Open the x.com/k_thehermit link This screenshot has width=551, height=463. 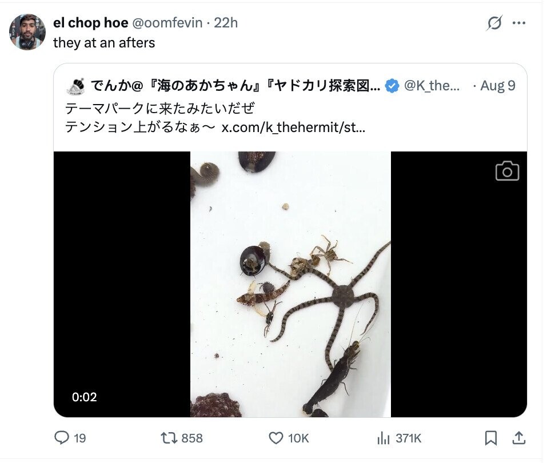click(293, 127)
